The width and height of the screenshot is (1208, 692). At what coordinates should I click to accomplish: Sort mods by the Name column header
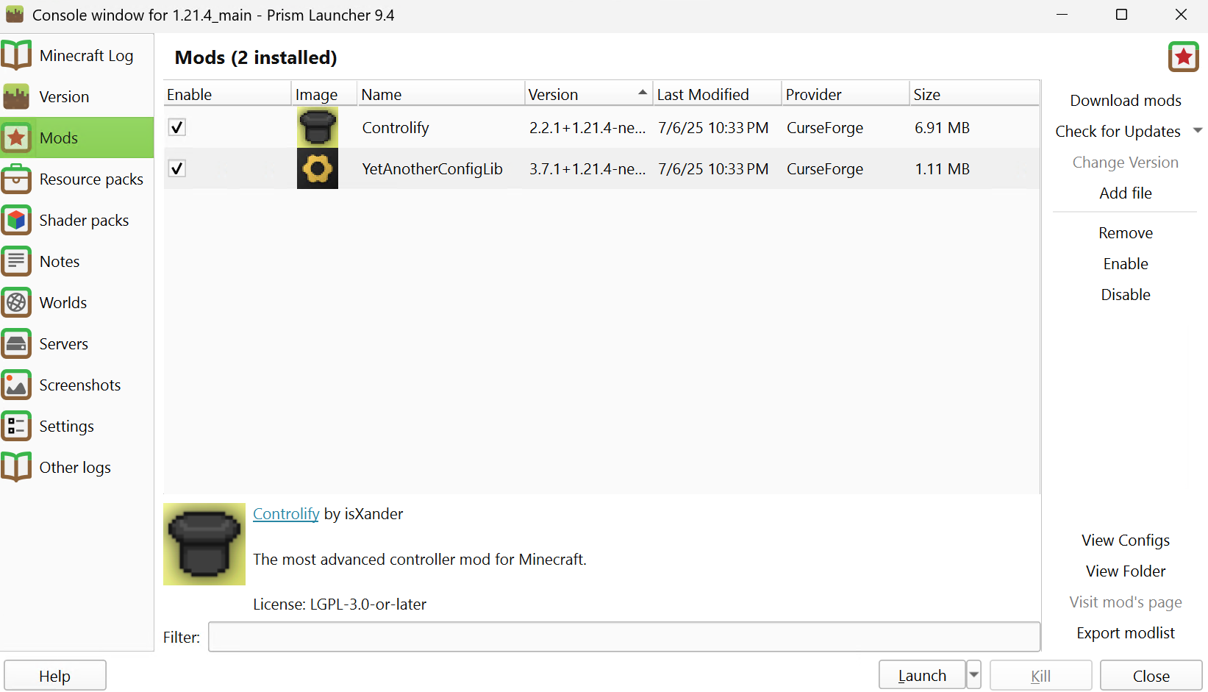point(441,94)
